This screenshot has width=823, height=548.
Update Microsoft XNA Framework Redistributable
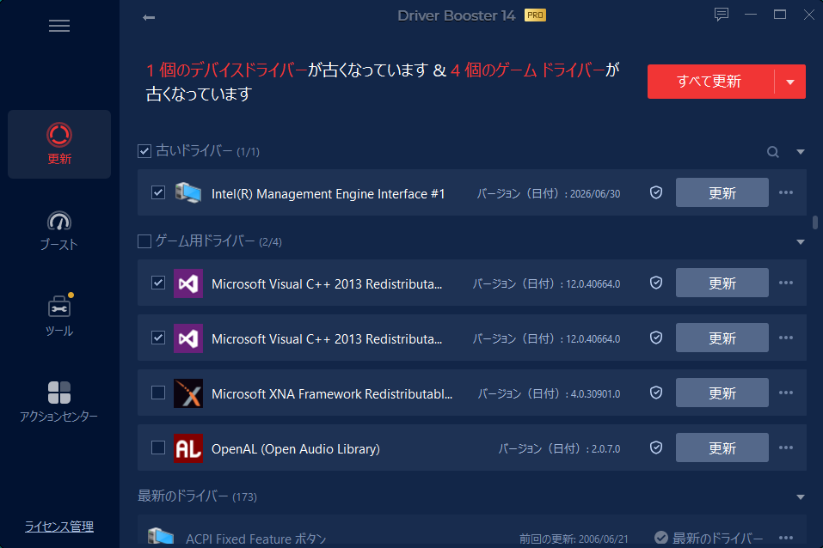[722, 393]
